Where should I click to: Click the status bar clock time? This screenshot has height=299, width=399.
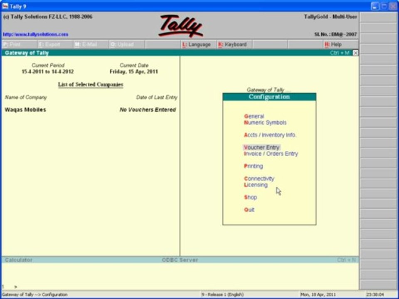375,295
